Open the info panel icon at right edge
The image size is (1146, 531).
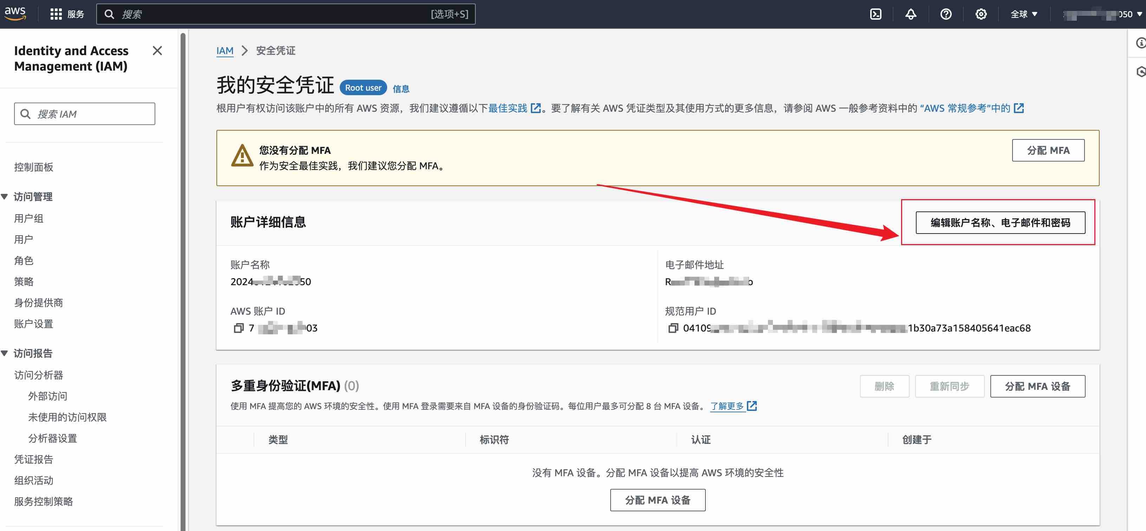(x=1140, y=43)
